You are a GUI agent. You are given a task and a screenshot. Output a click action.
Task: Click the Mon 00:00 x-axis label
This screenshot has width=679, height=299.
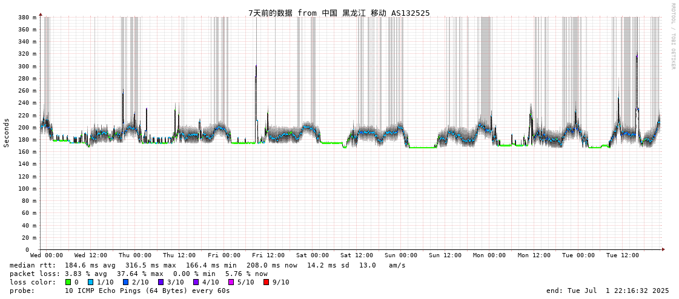coord(490,255)
